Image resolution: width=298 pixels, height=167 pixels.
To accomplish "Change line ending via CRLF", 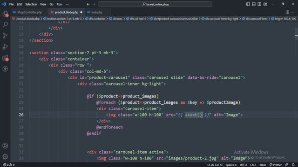I will tap(253, 165).
